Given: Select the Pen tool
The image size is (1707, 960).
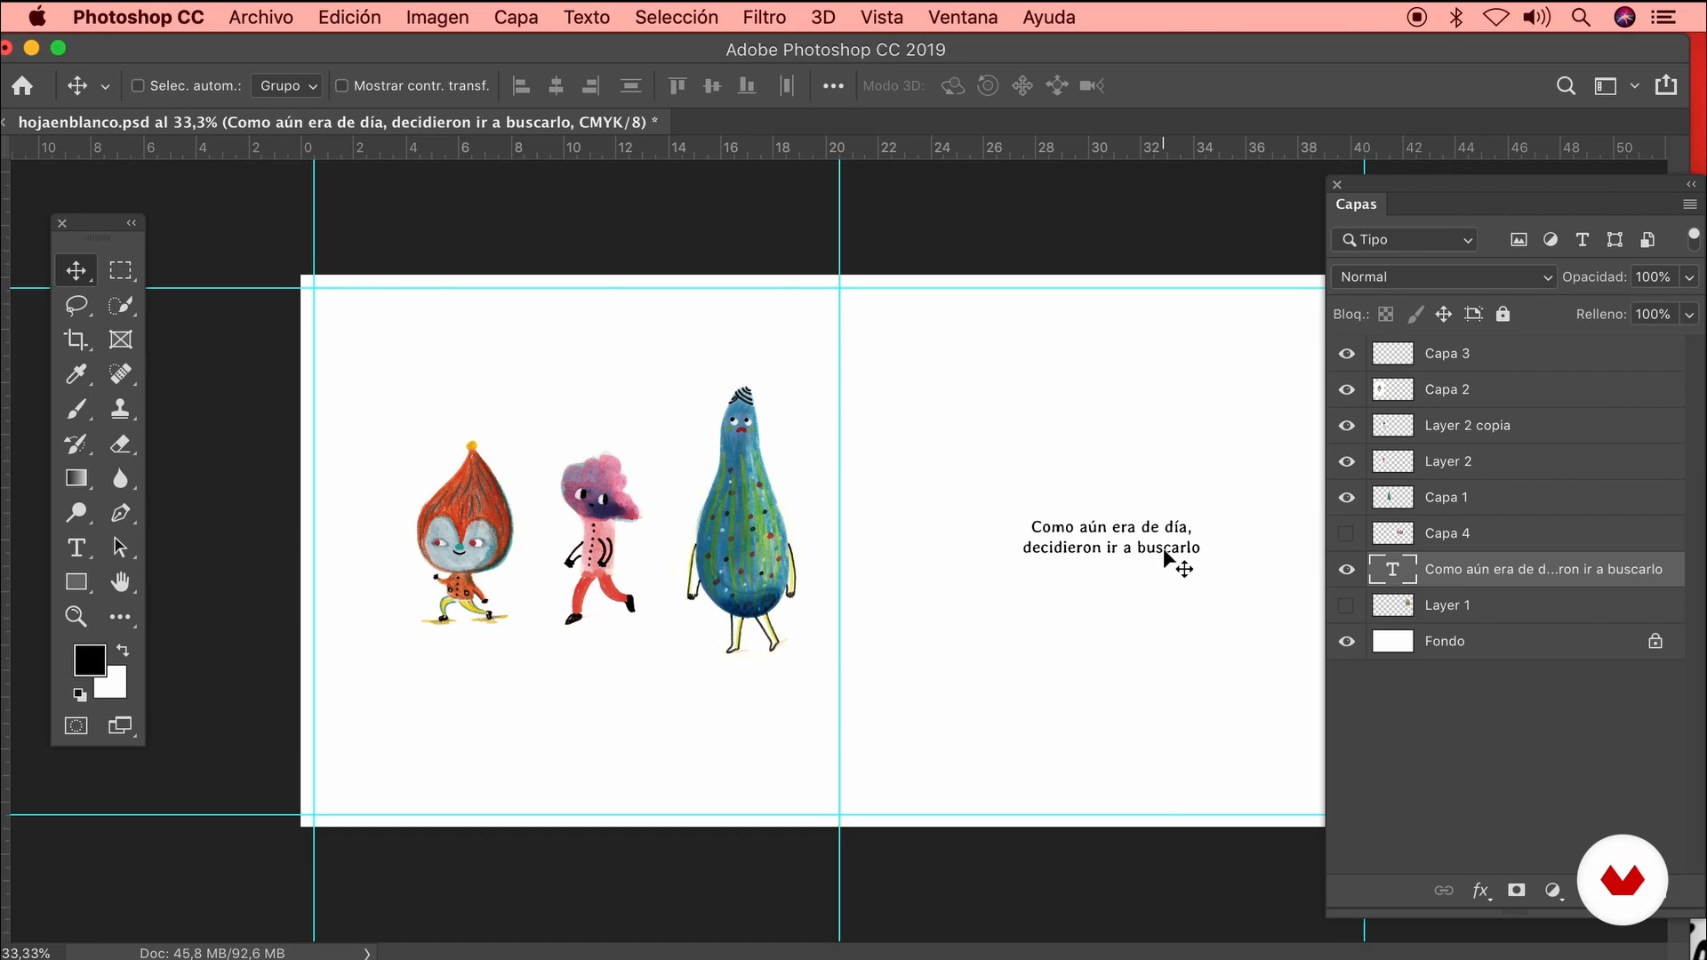Looking at the screenshot, I should click(120, 513).
